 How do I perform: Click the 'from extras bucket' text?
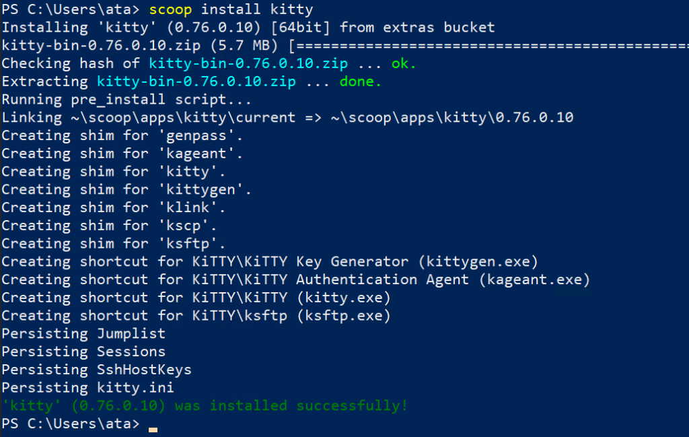(x=417, y=28)
